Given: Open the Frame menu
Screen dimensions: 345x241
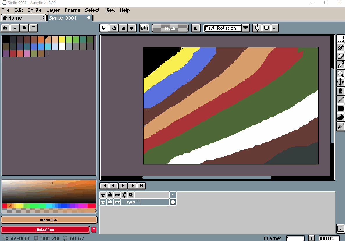Looking at the screenshot, I should [x=72, y=10].
